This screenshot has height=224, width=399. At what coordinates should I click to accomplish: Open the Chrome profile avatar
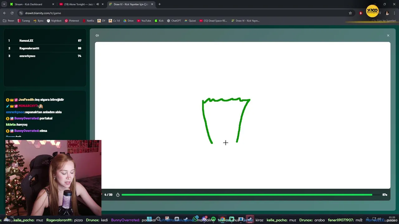[x=387, y=13]
